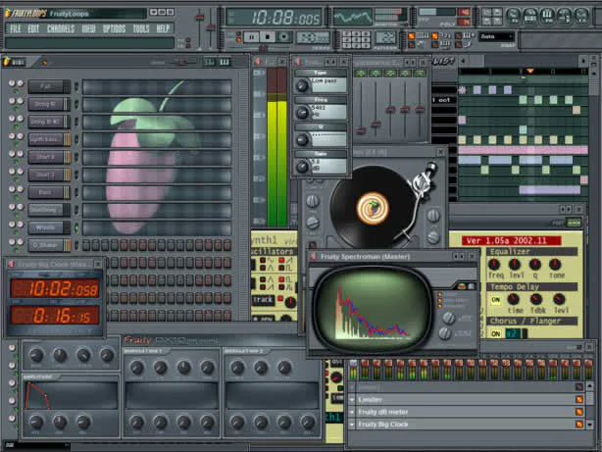Click the upper knob in Fruity Spectroman
This screenshot has height=452, width=602.
tap(448, 318)
